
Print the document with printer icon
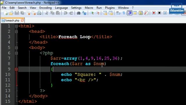click(39, 13)
